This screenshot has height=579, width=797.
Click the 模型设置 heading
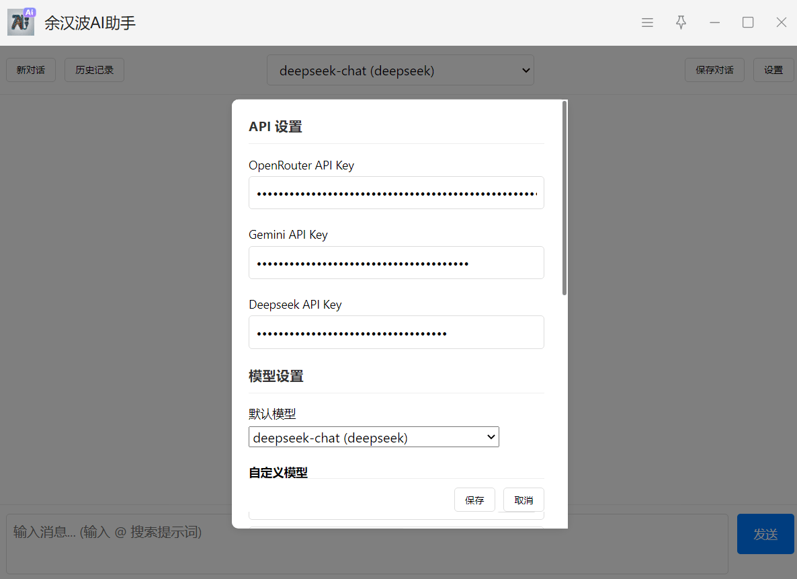click(276, 376)
